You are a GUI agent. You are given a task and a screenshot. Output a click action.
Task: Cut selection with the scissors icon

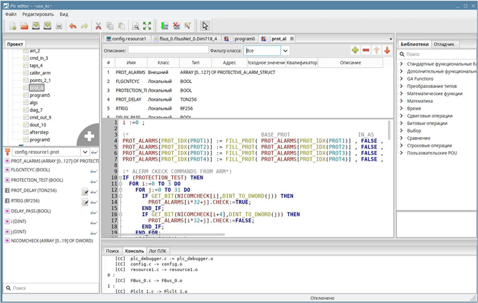(98, 26)
